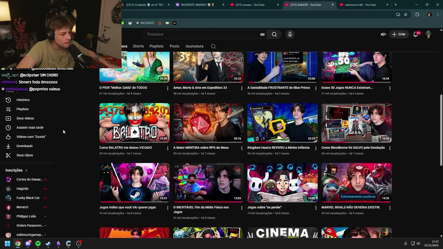Viewport: 443px width, 249px height.
Task: Open Spotify from the taskbar
Action: tap(38, 243)
